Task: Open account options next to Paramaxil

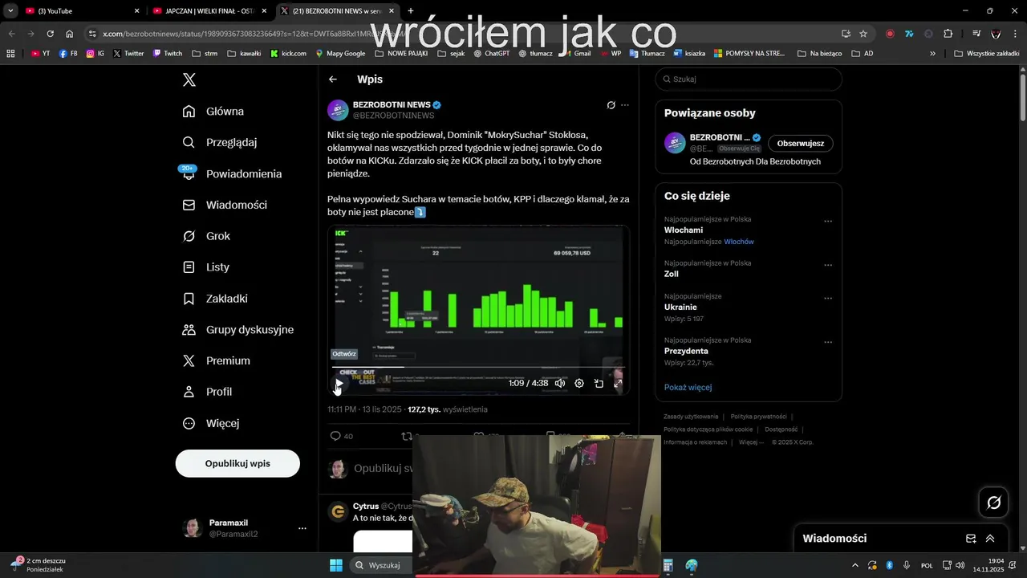Action: click(x=302, y=528)
